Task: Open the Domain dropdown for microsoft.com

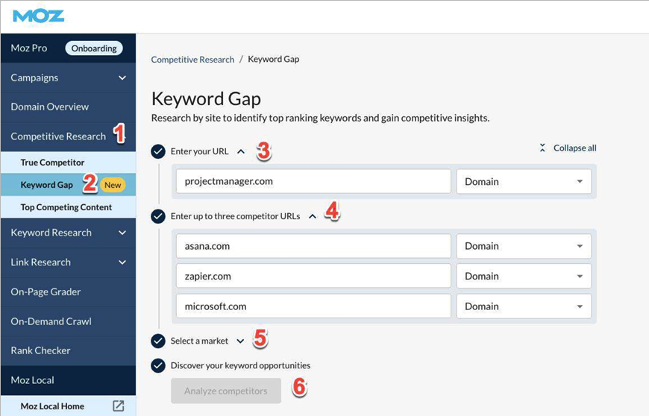Action: tap(523, 306)
